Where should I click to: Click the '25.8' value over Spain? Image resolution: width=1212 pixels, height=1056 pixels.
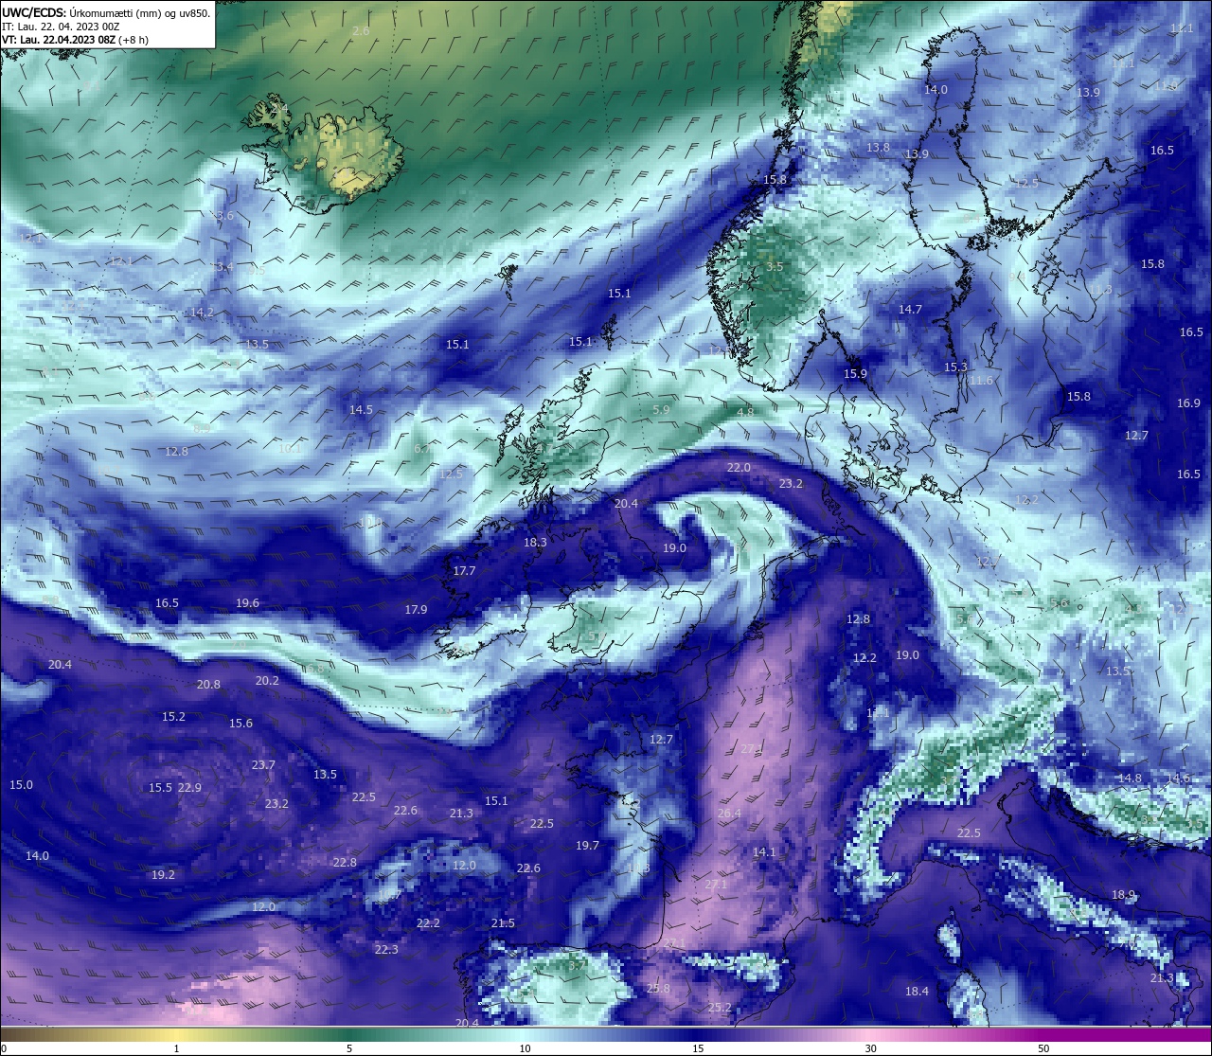coord(658,989)
